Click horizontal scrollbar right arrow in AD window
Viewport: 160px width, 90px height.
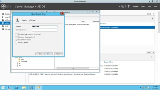pos(98,68)
